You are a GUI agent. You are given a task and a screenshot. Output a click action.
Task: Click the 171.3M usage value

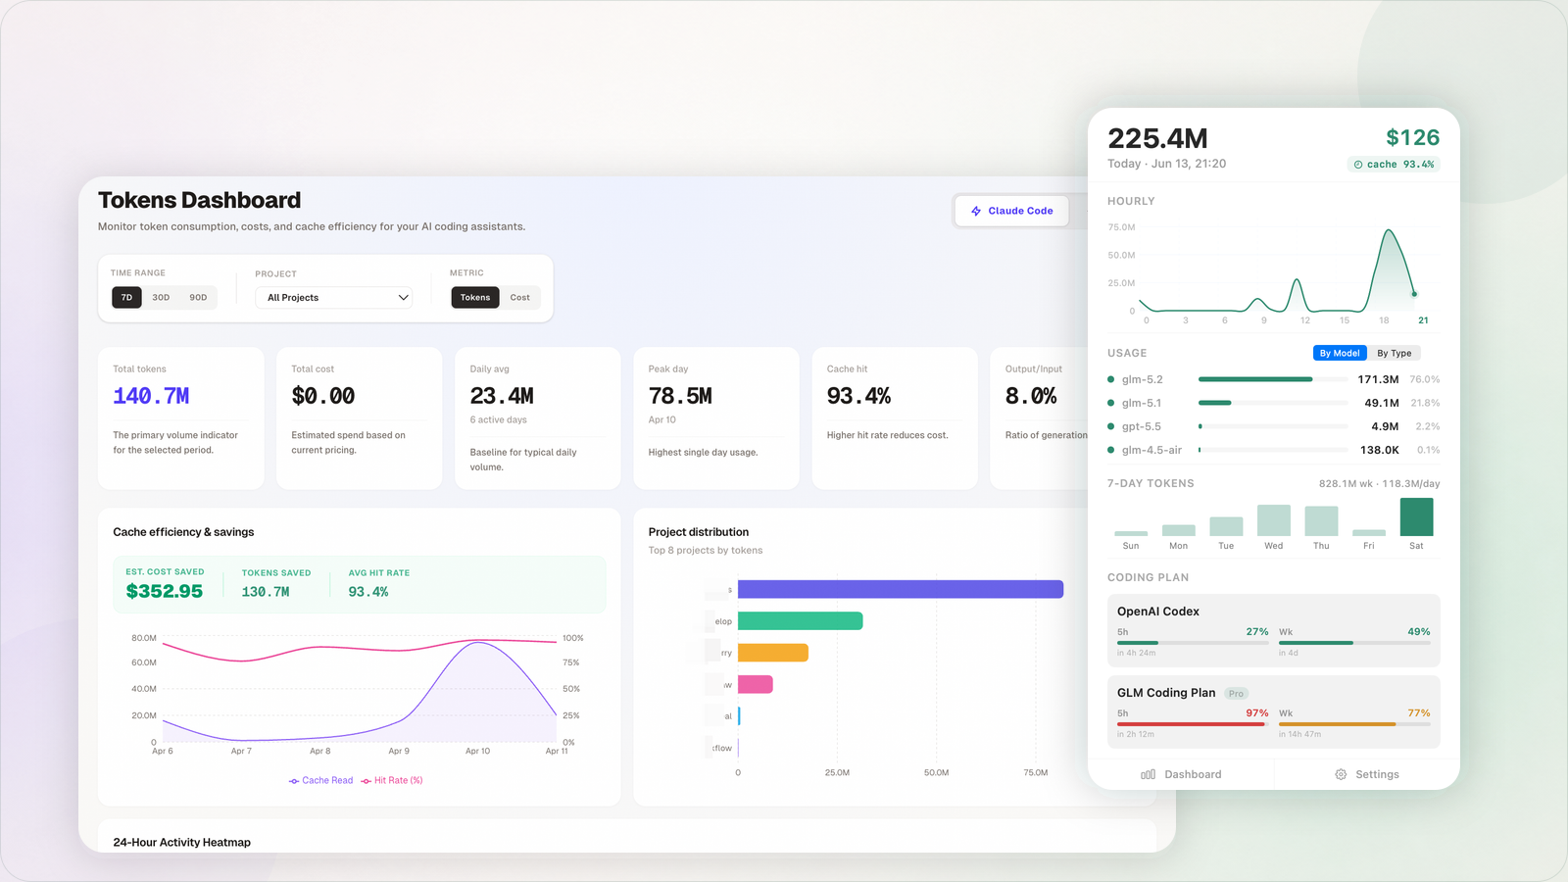click(1378, 379)
